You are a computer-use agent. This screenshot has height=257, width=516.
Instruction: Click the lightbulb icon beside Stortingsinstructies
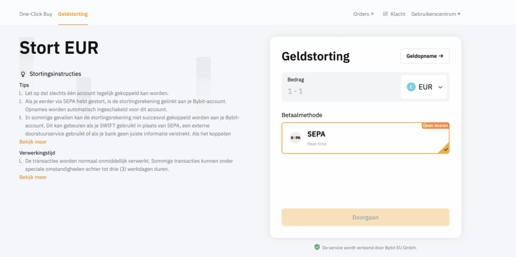click(x=23, y=74)
